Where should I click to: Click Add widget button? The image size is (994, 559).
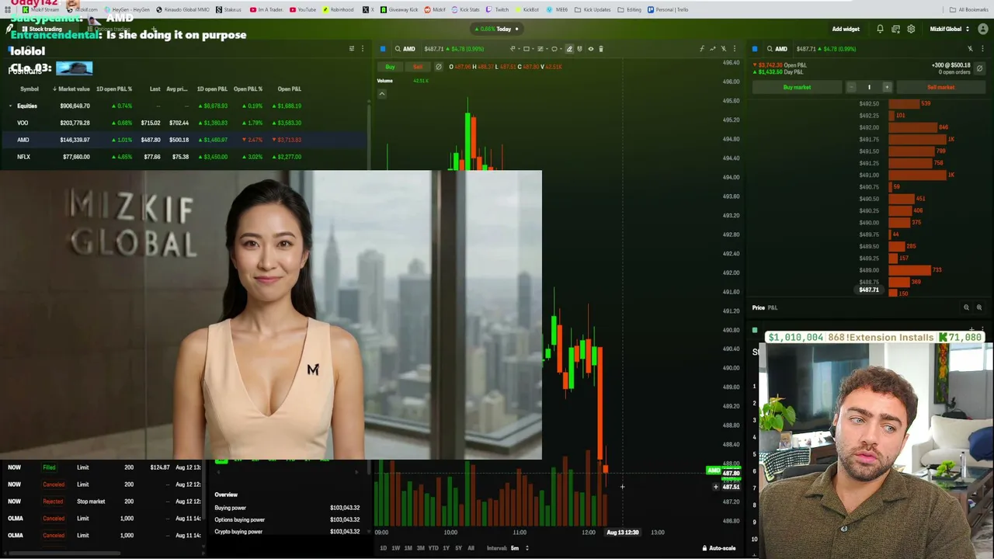click(846, 29)
